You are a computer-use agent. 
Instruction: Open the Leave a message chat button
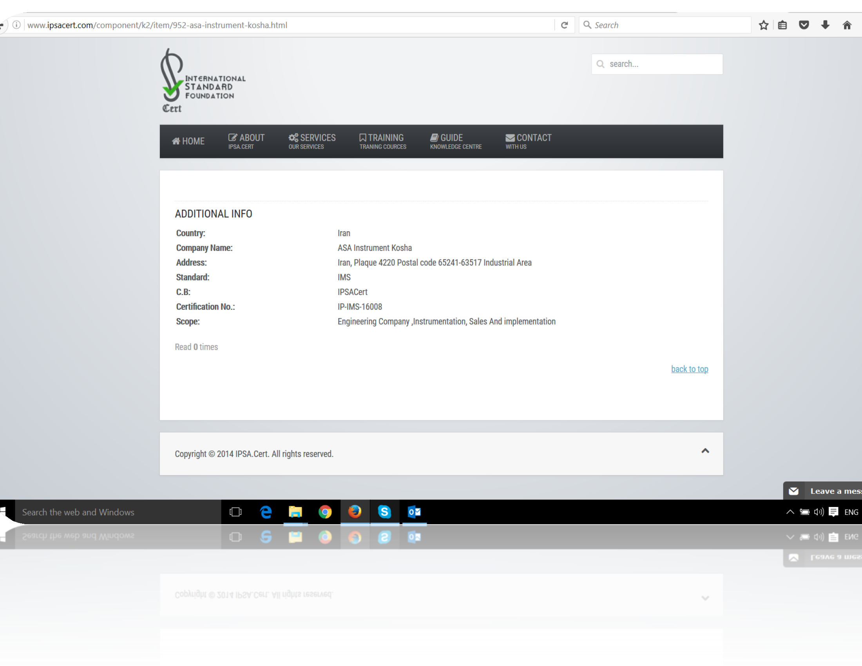coord(825,491)
